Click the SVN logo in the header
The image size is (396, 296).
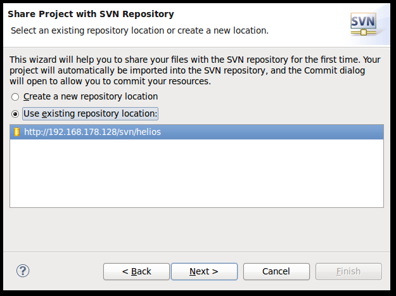point(364,24)
